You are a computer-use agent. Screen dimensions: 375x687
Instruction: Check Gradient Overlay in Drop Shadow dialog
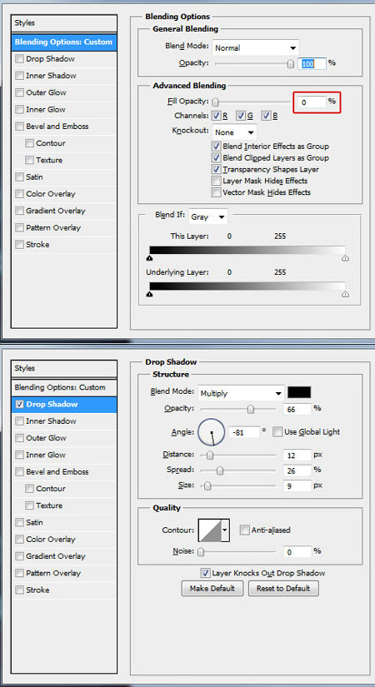tap(19, 556)
